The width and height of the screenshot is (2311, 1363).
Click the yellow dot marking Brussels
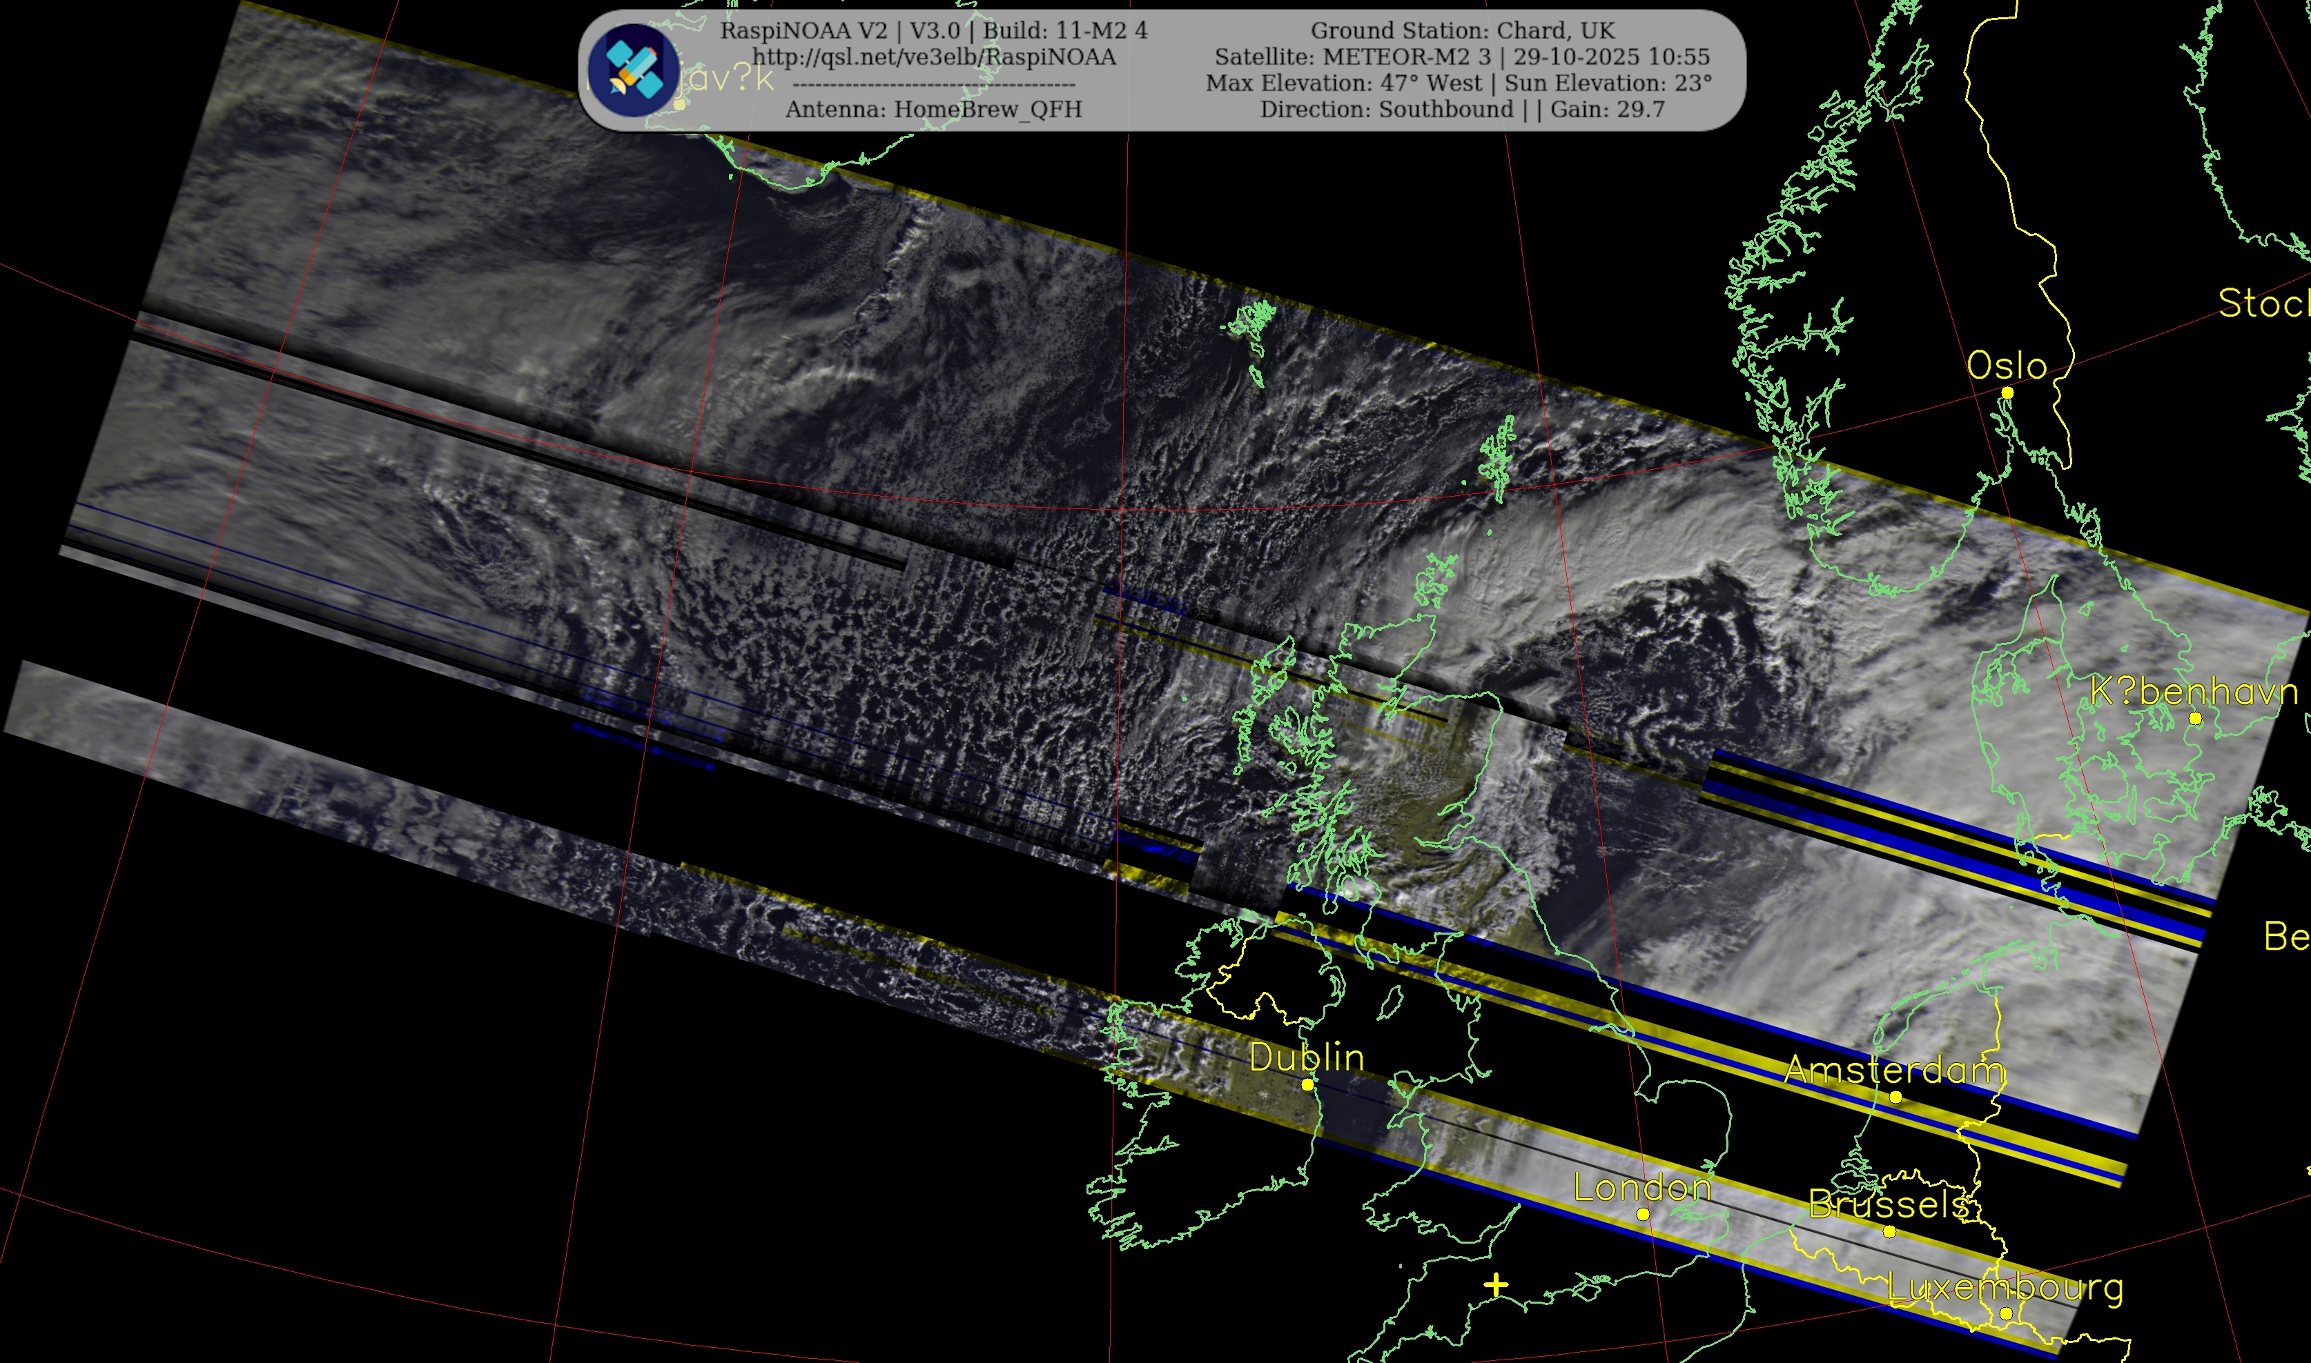pyautogui.click(x=1889, y=1232)
